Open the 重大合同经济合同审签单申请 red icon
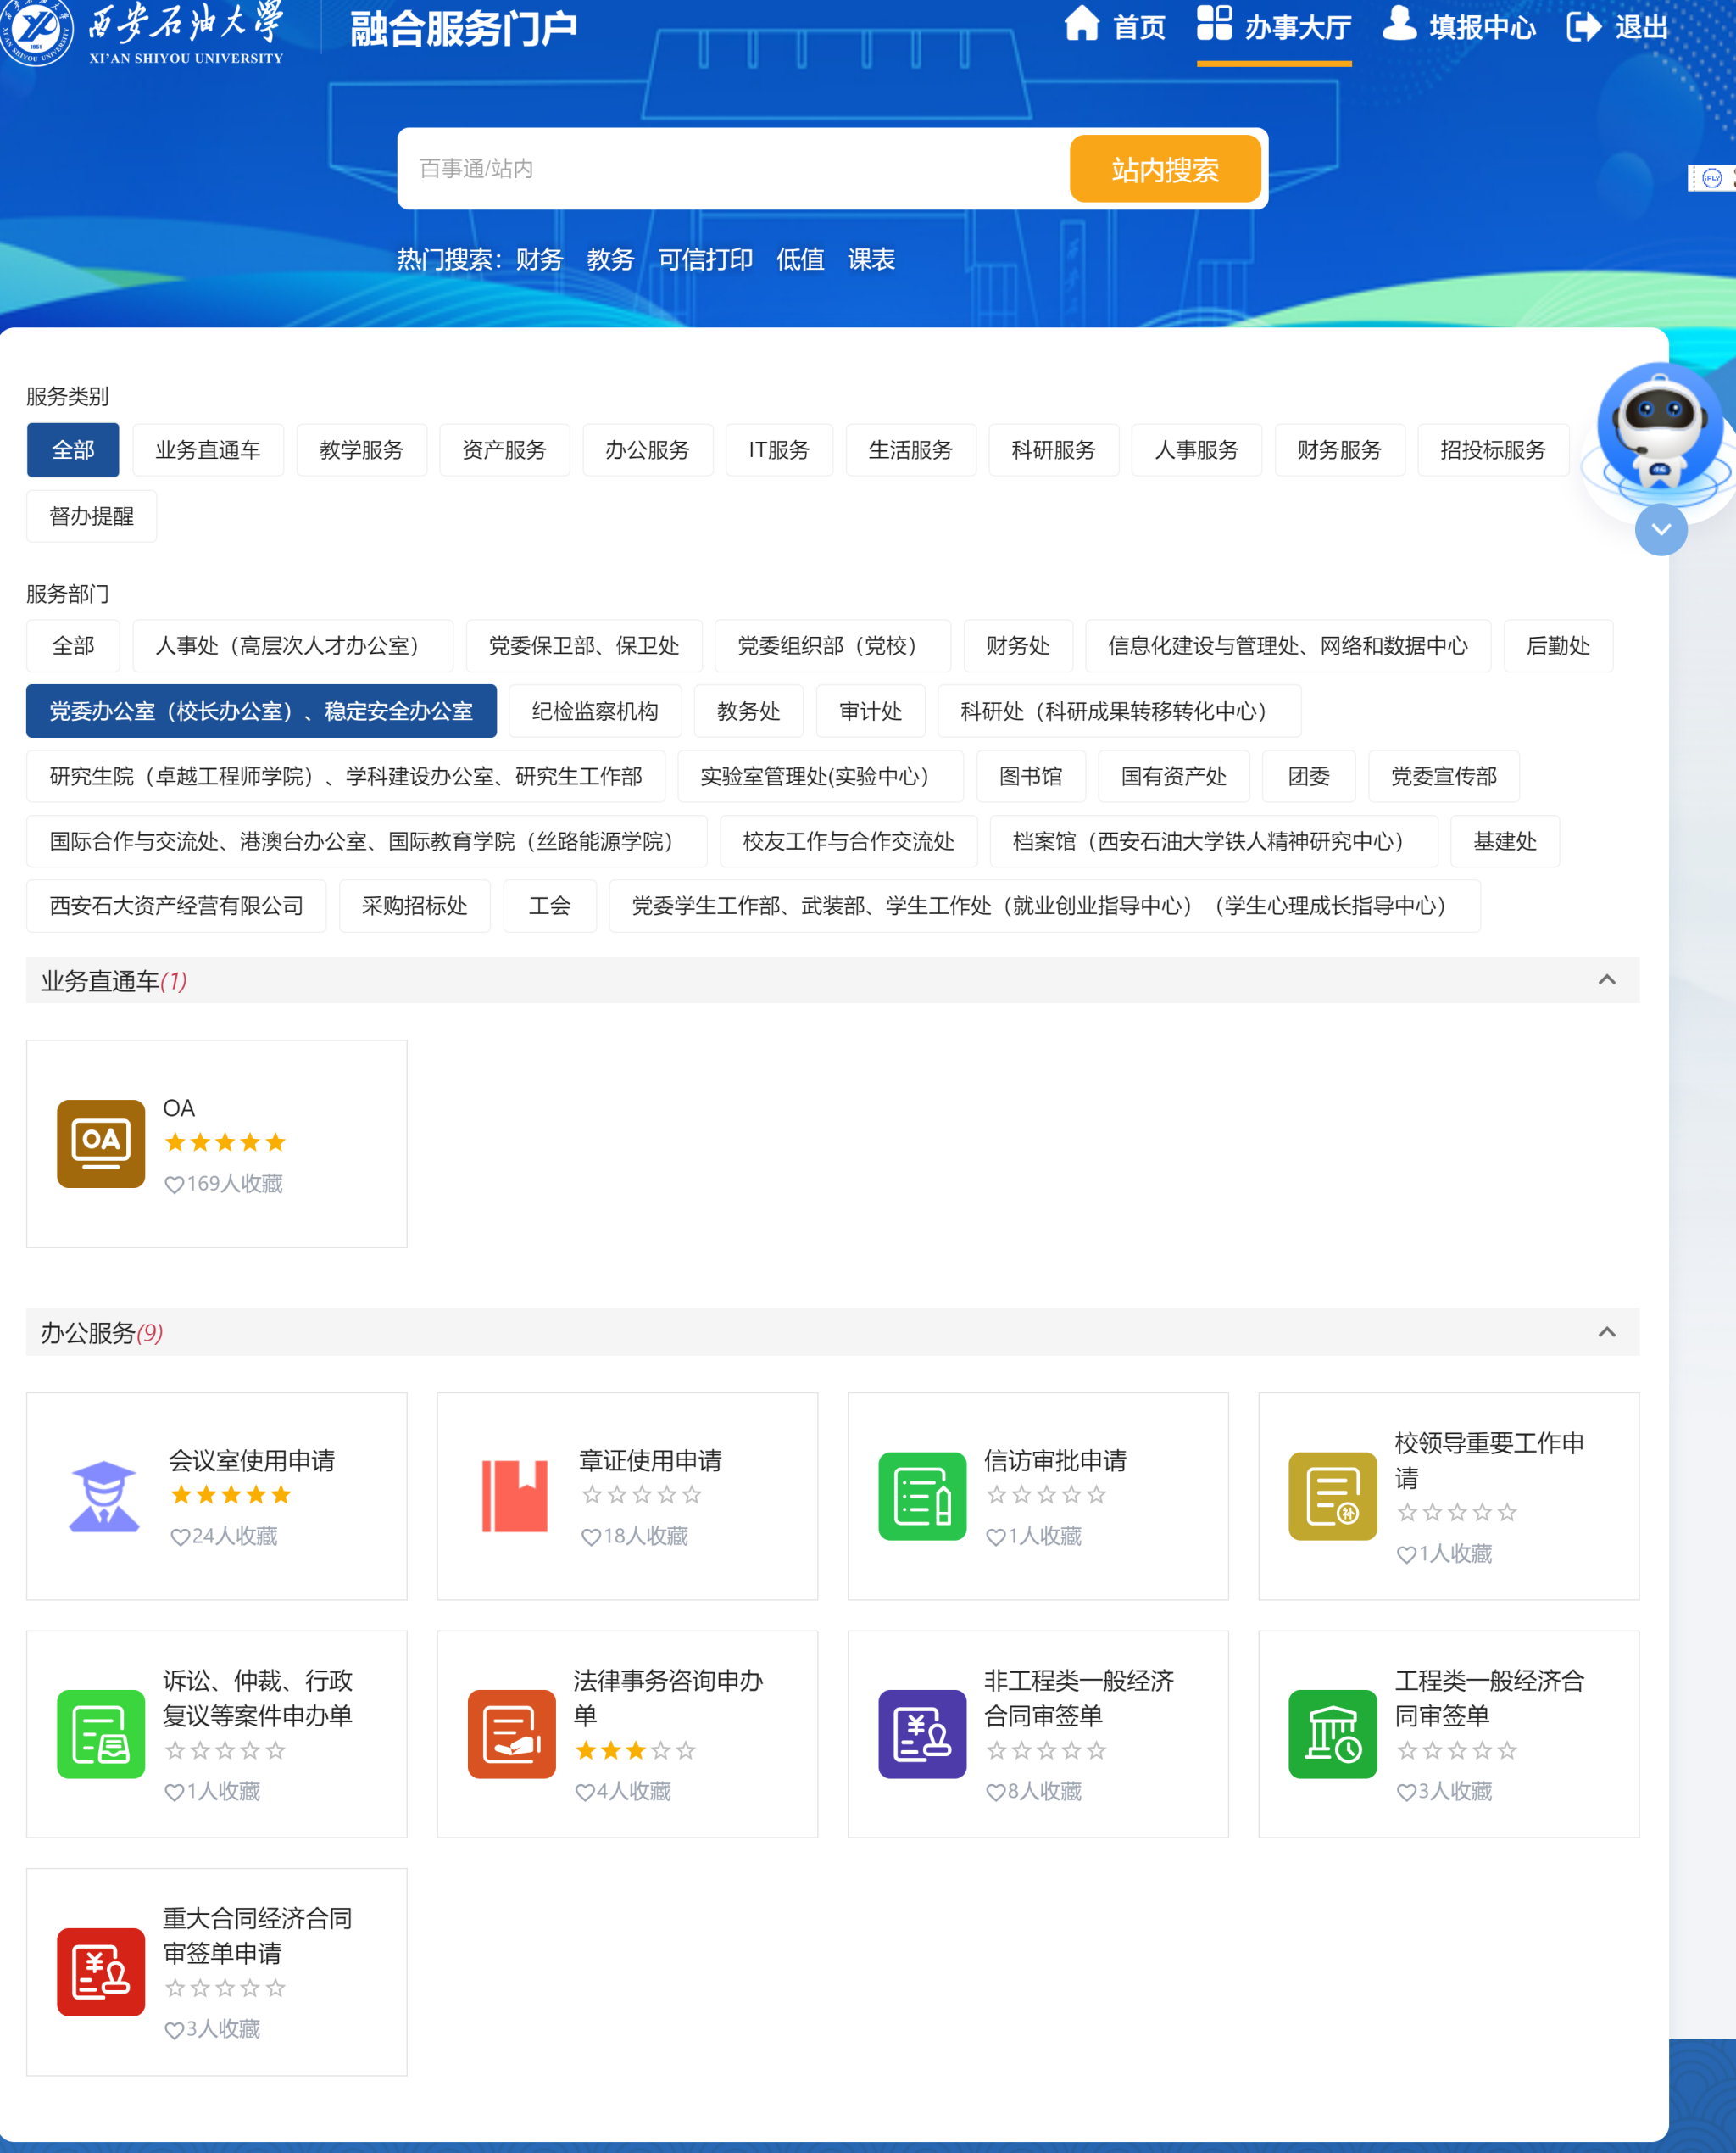Image resolution: width=1736 pixels, height=2153 pixels. 101,1972
